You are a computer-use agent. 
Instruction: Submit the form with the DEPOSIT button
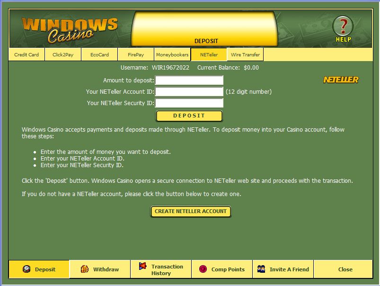point(189,116)
